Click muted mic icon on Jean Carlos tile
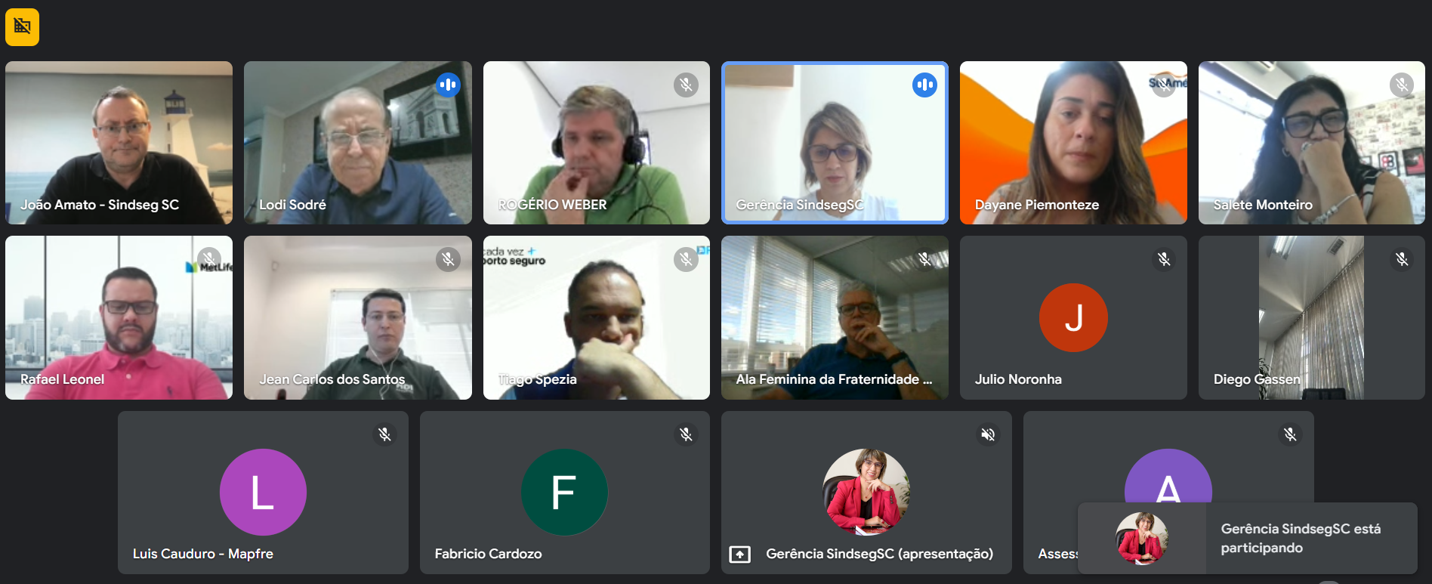Viewport: 1432px width, 584px height. 448,260
